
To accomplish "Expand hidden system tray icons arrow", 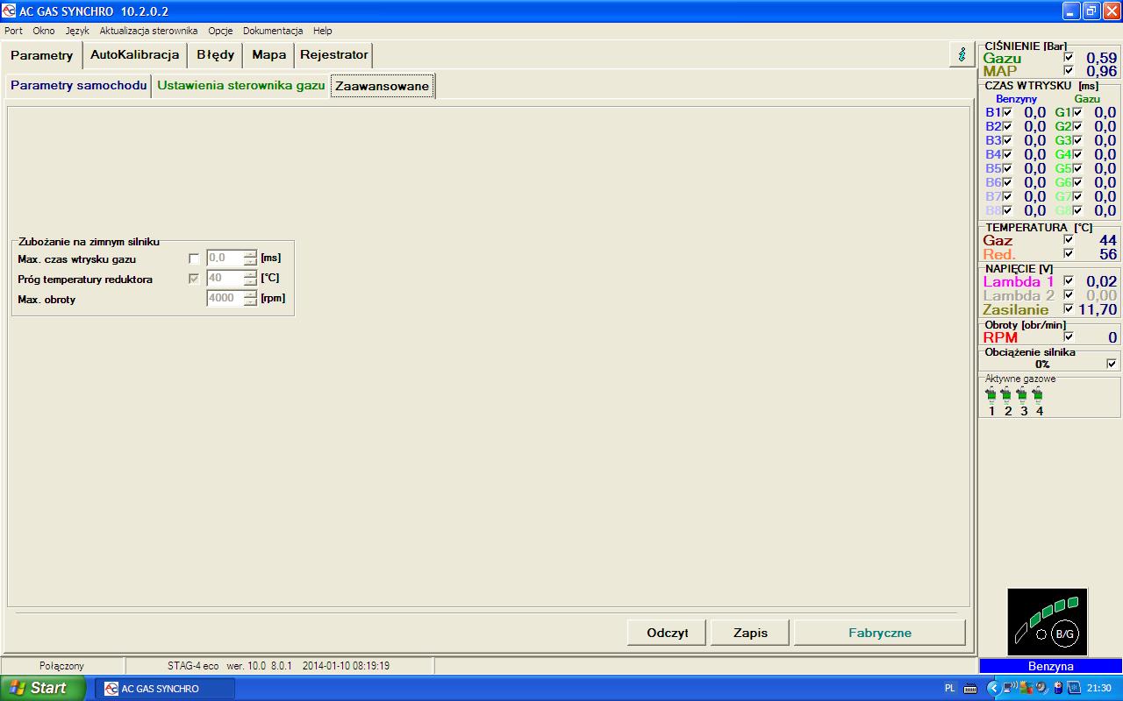I will pos(993,689).
